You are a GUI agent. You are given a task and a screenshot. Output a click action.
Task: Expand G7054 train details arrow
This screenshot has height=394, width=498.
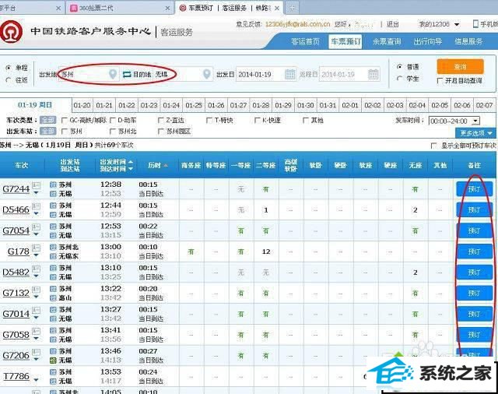point(37,234)
